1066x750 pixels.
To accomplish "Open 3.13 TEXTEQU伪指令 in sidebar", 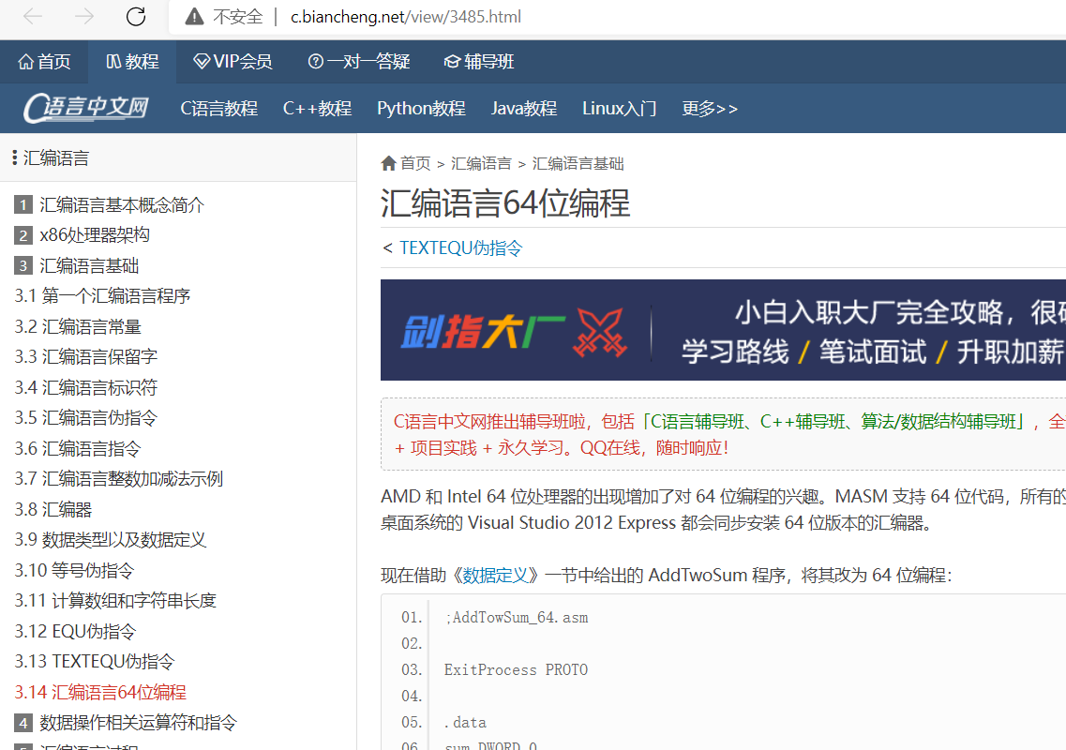I will point(95,662).
